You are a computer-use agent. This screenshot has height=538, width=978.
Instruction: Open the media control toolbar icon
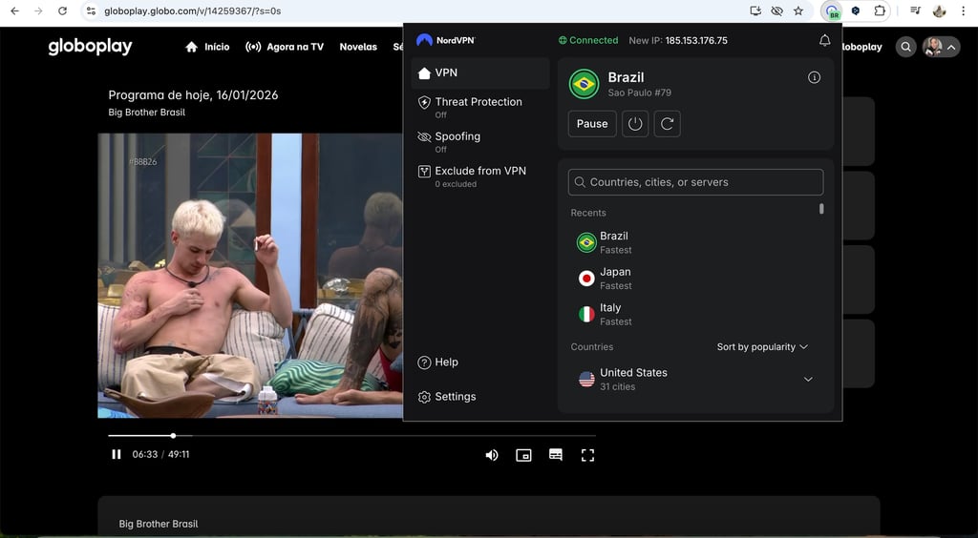[x=915, y=10]
